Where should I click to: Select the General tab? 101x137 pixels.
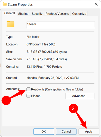click(10, 13)
